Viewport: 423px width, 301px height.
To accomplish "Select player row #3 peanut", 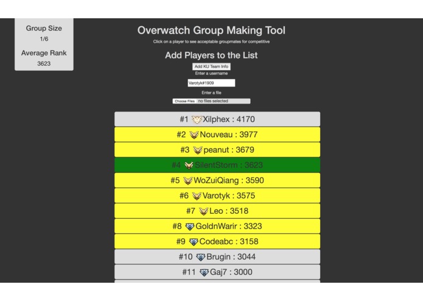I will 217,150.
